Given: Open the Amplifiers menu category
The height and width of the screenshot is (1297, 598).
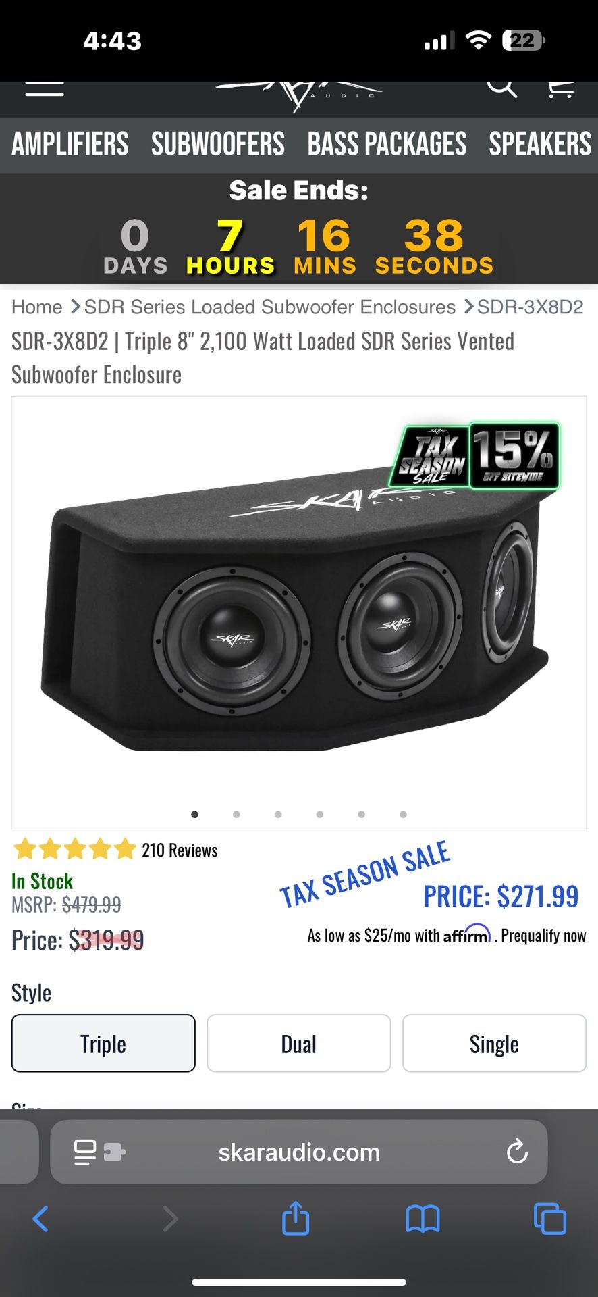Looking at the screenshot, I should [70, 144].
